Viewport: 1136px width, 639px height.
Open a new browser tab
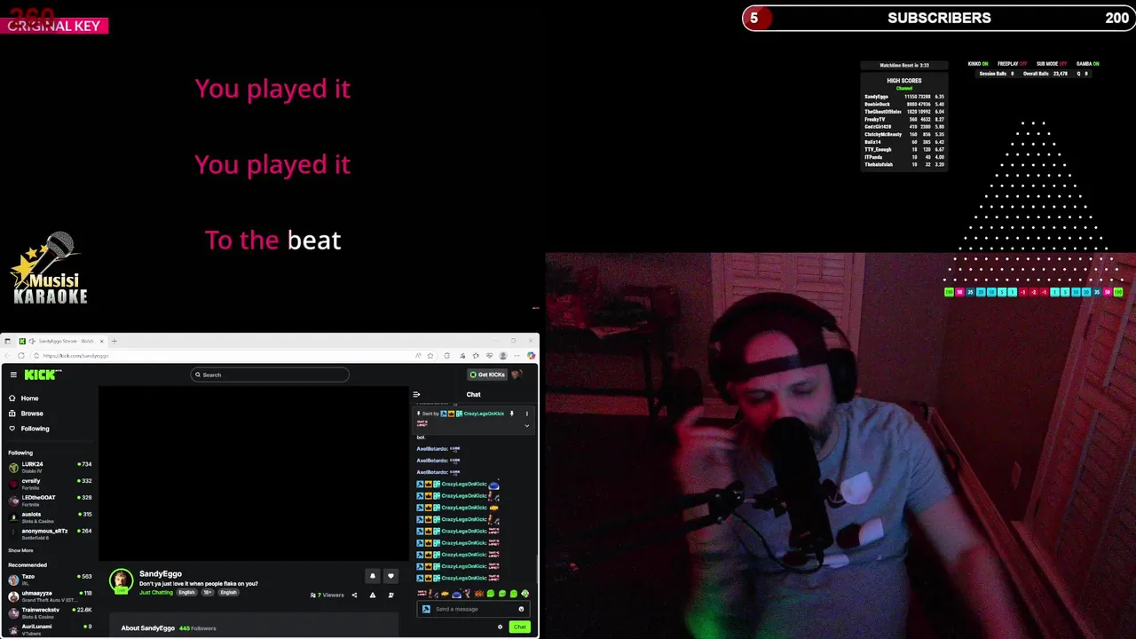pos(114,341)
